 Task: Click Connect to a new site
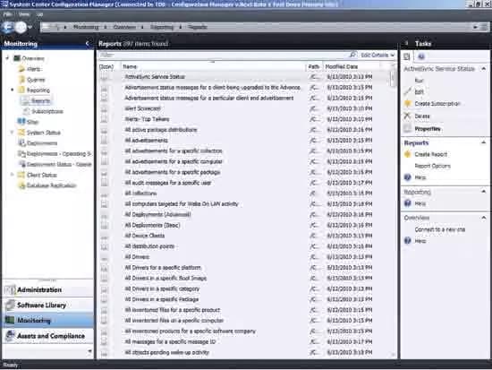coord(439,229)
